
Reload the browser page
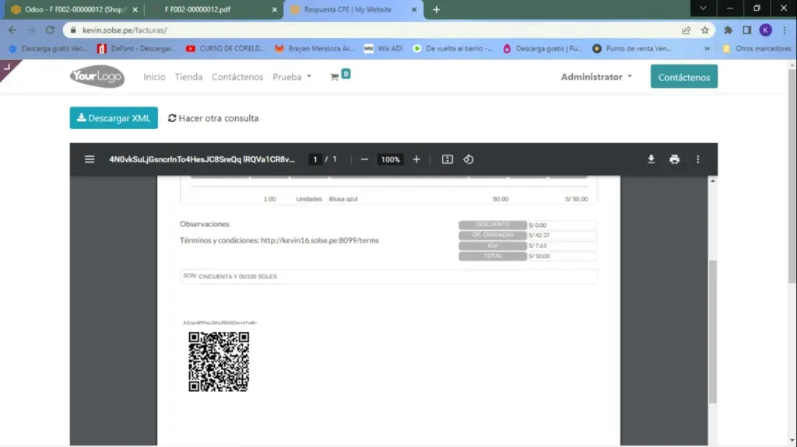tap(50, 30)
